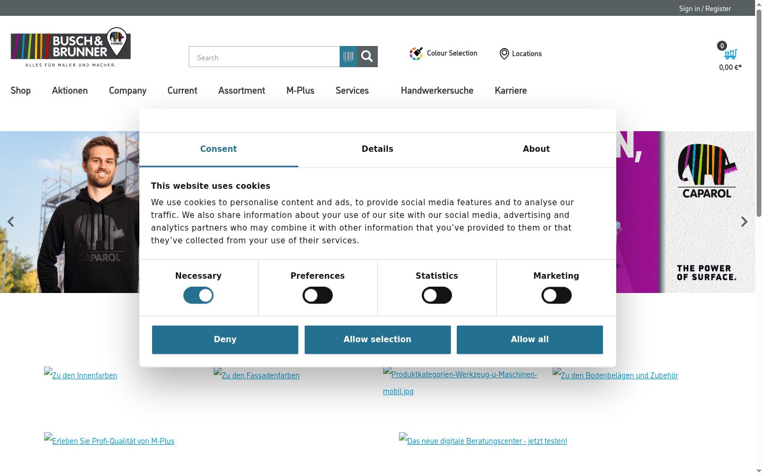
Task: Switch to the About tab
Action: click(536, 149)
